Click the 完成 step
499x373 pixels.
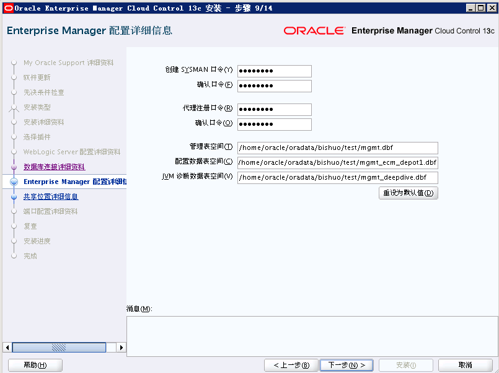30,256
